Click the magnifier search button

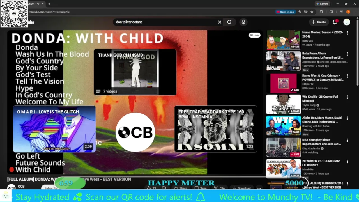(x=229, y=22)
